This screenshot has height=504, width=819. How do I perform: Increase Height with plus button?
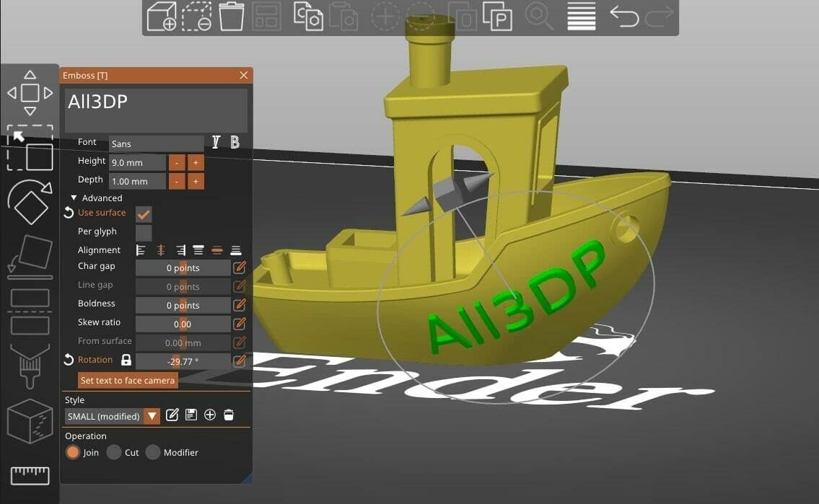coord(196,163)
